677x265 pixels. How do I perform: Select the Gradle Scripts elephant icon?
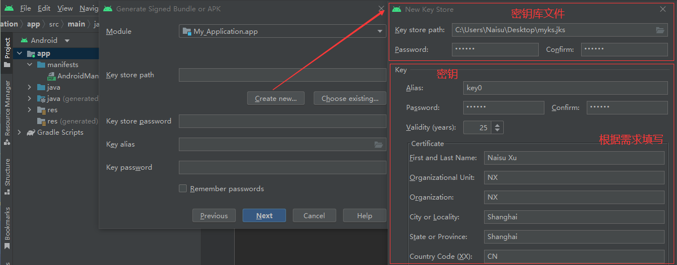click(31, 132)
